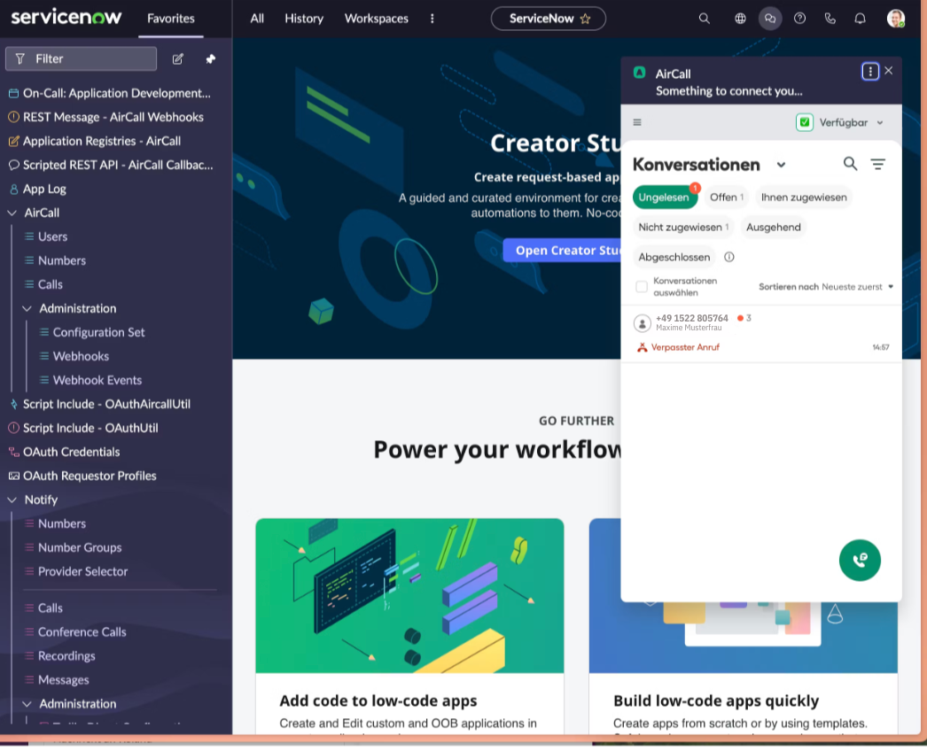Collapse the AirCall section in navigator
The image size is (927, 751).
[12, 213]
